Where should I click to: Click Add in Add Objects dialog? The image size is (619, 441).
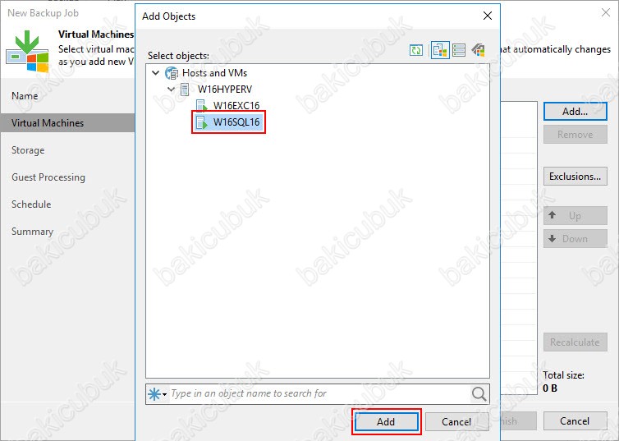tap(386, 421)
